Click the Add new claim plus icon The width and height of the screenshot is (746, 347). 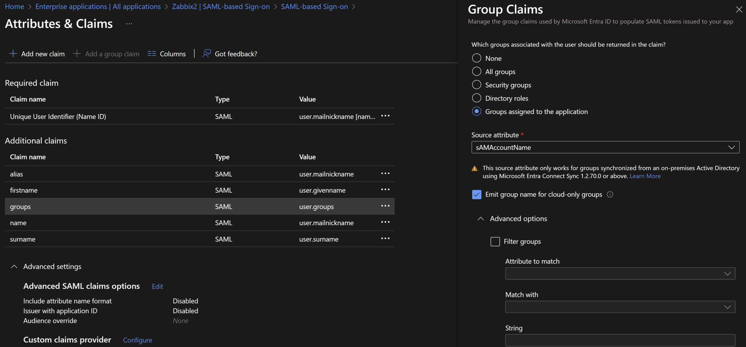(13, 54)
